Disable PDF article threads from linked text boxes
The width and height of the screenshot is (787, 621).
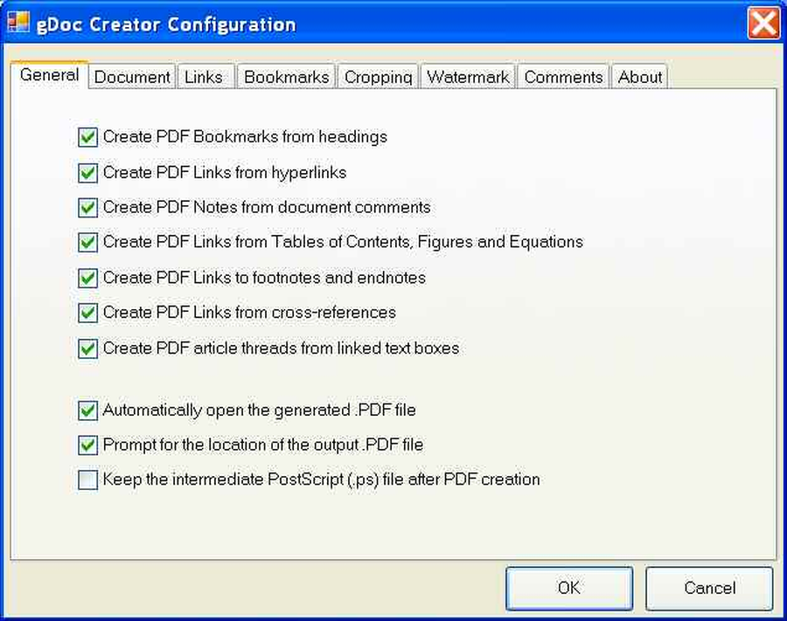[87, 348]
